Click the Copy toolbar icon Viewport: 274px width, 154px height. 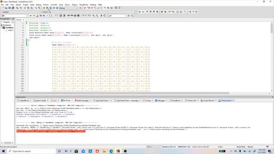(28, 8)
